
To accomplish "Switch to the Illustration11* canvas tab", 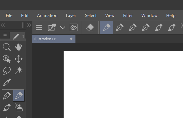I will coord(54,39).
